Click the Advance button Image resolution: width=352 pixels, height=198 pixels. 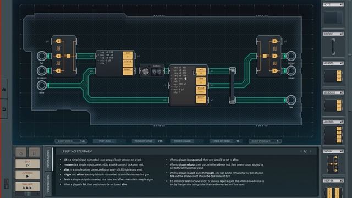(28, 175)
